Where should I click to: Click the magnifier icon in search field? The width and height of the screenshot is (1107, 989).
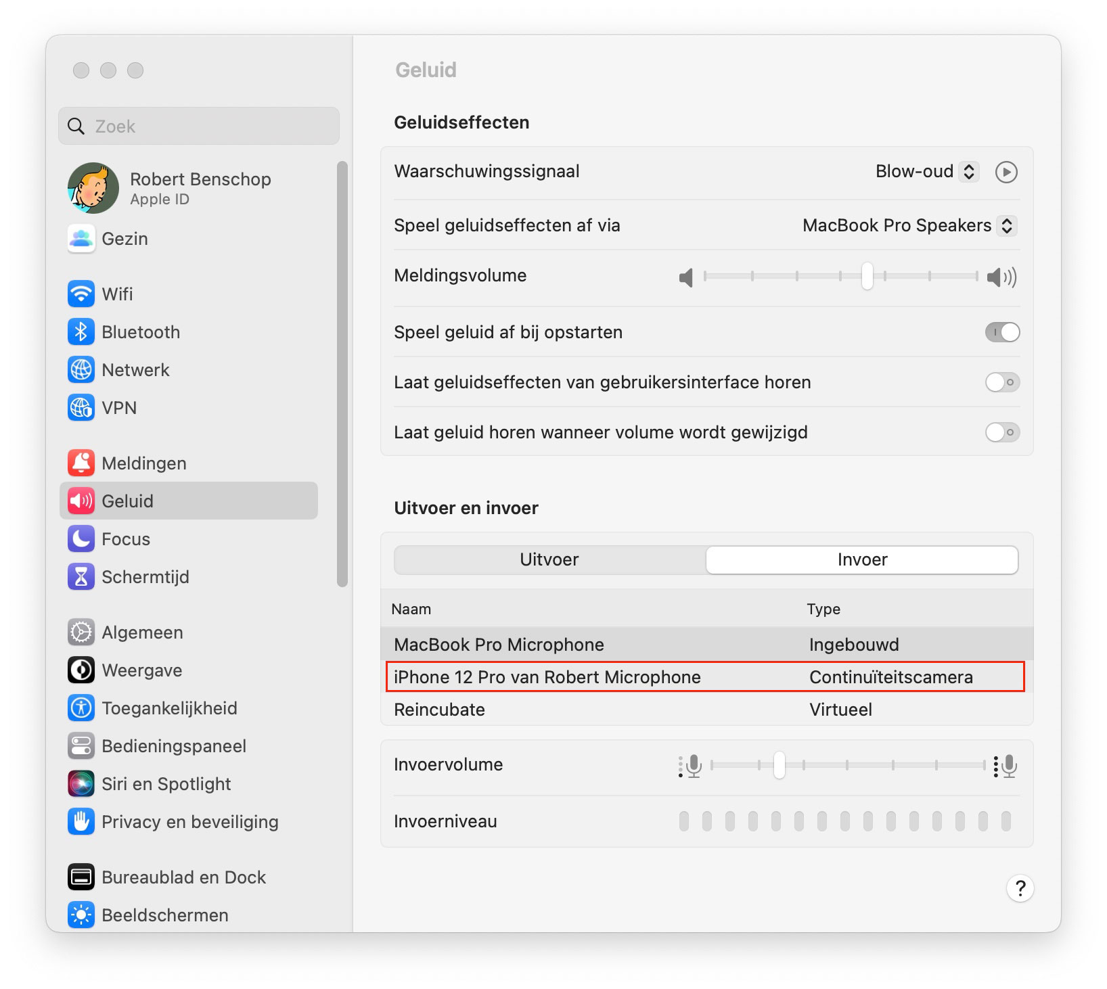(76, 127)
